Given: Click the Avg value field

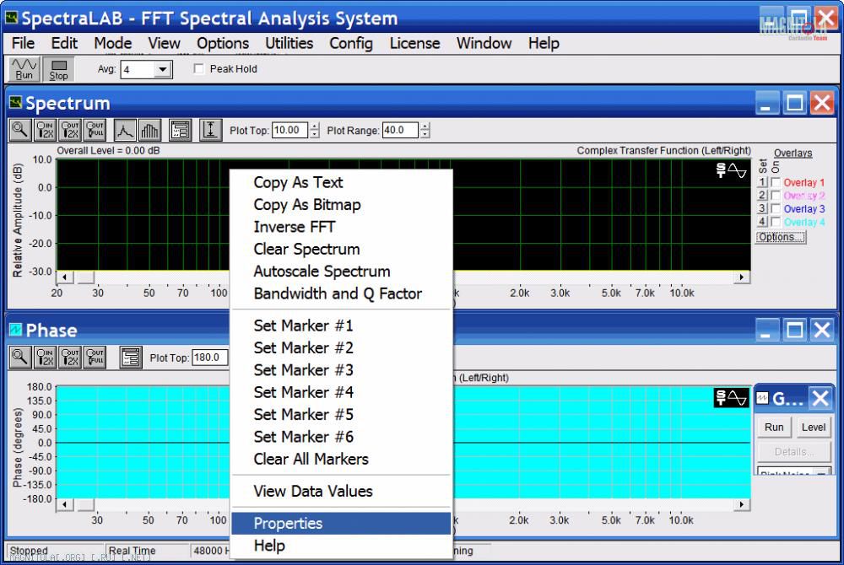Looking at the screenshot, I should [x=138, y=69].
